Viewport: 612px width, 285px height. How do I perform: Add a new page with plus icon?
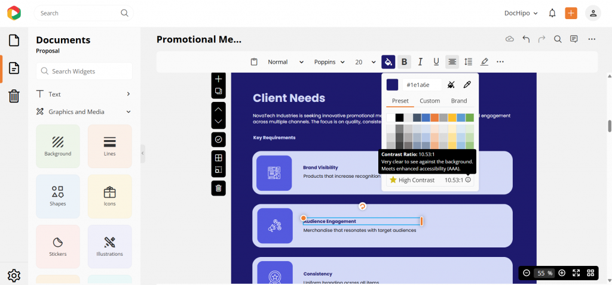(x=219, y=79)
